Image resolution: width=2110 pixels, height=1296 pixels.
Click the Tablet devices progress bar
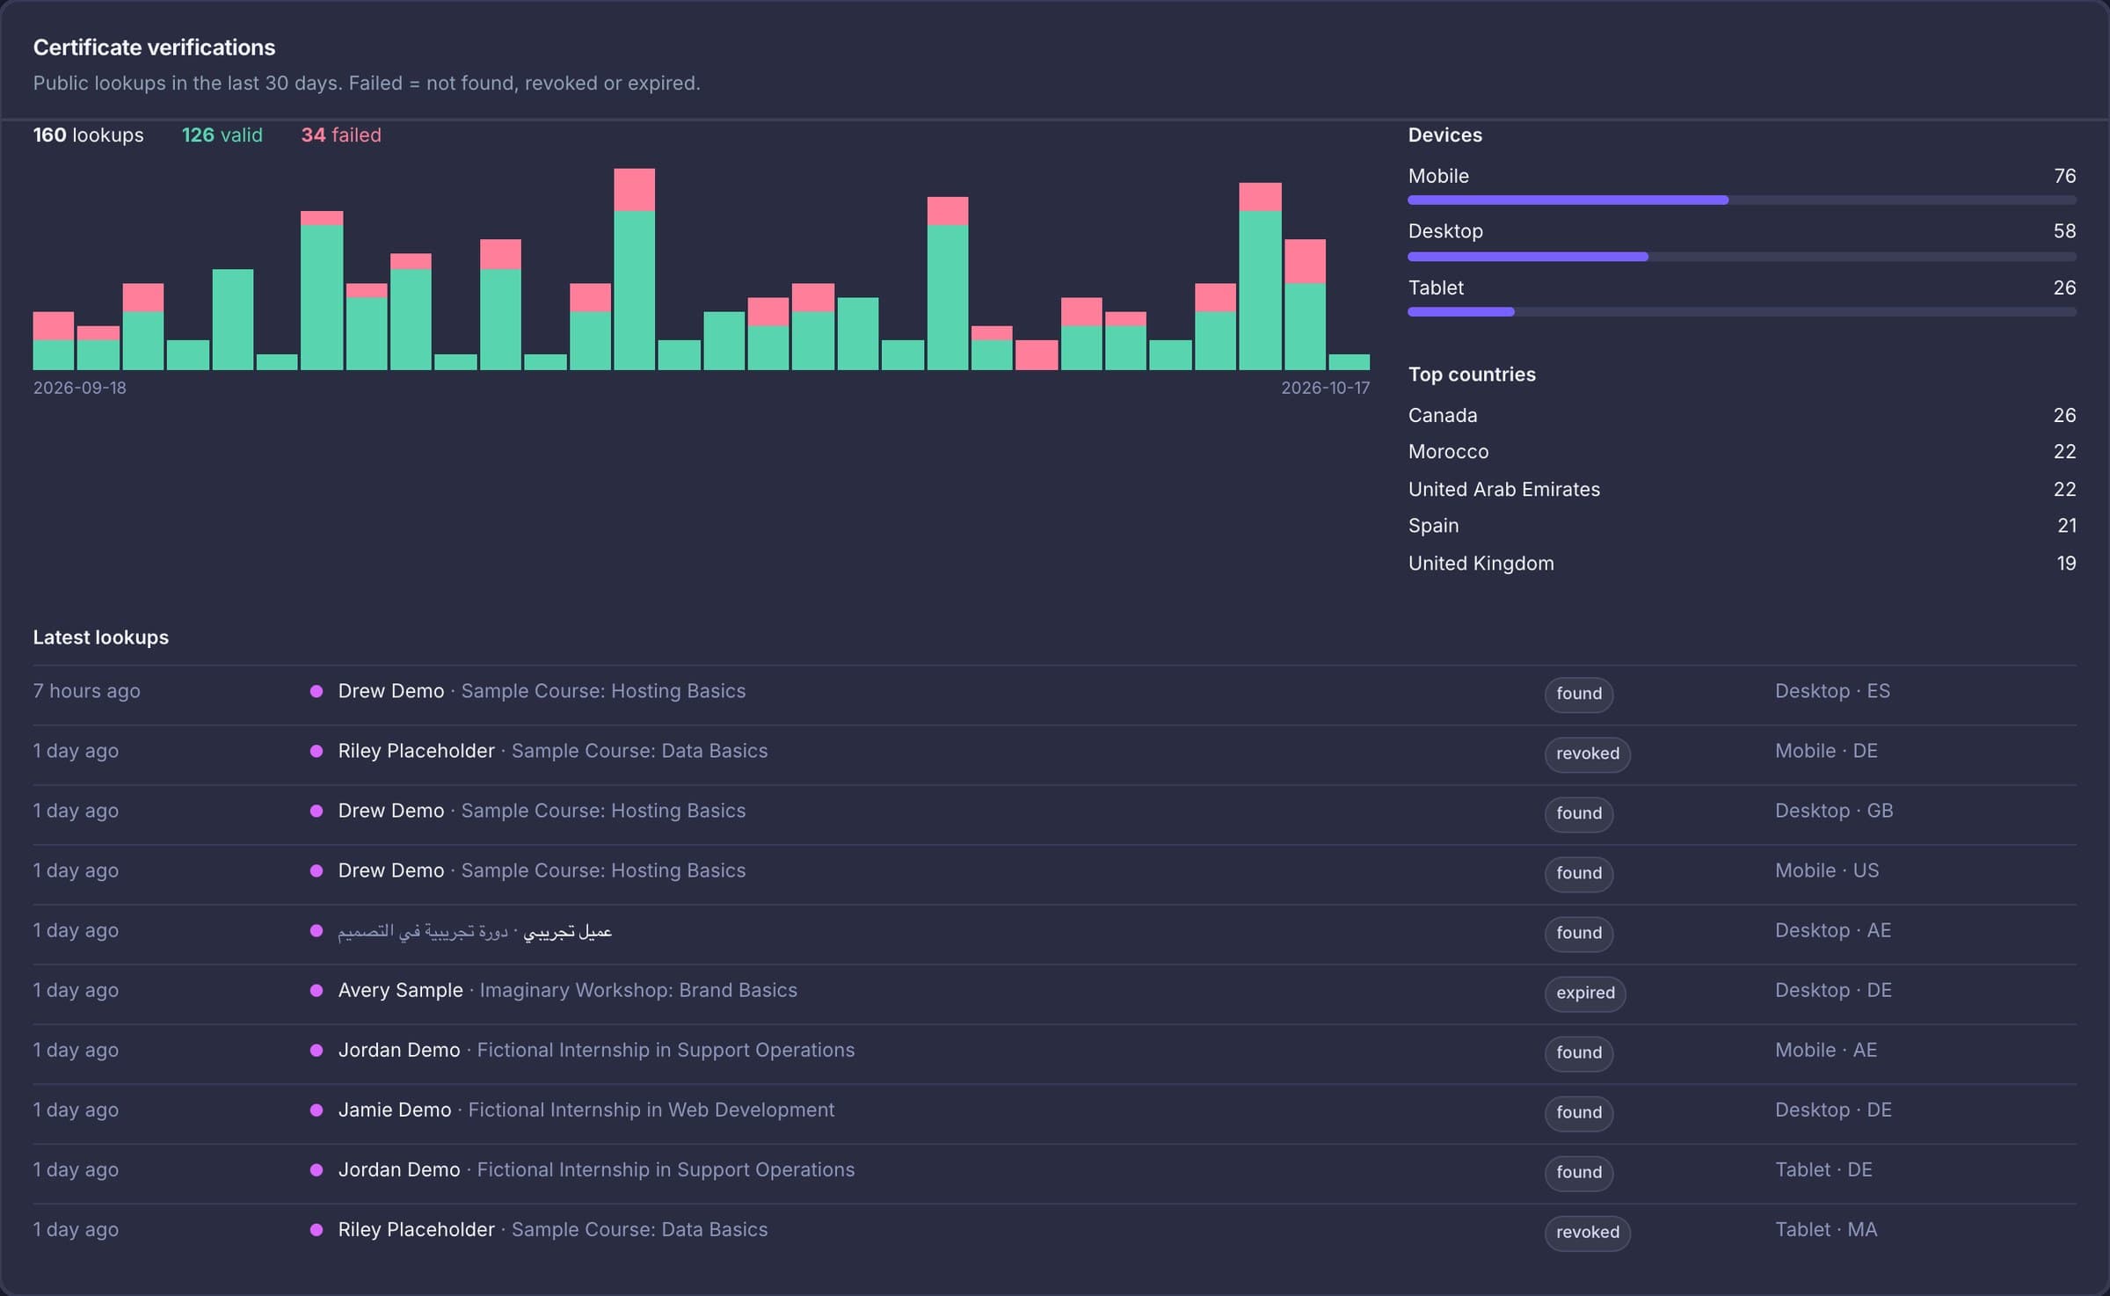[1742, 312]
